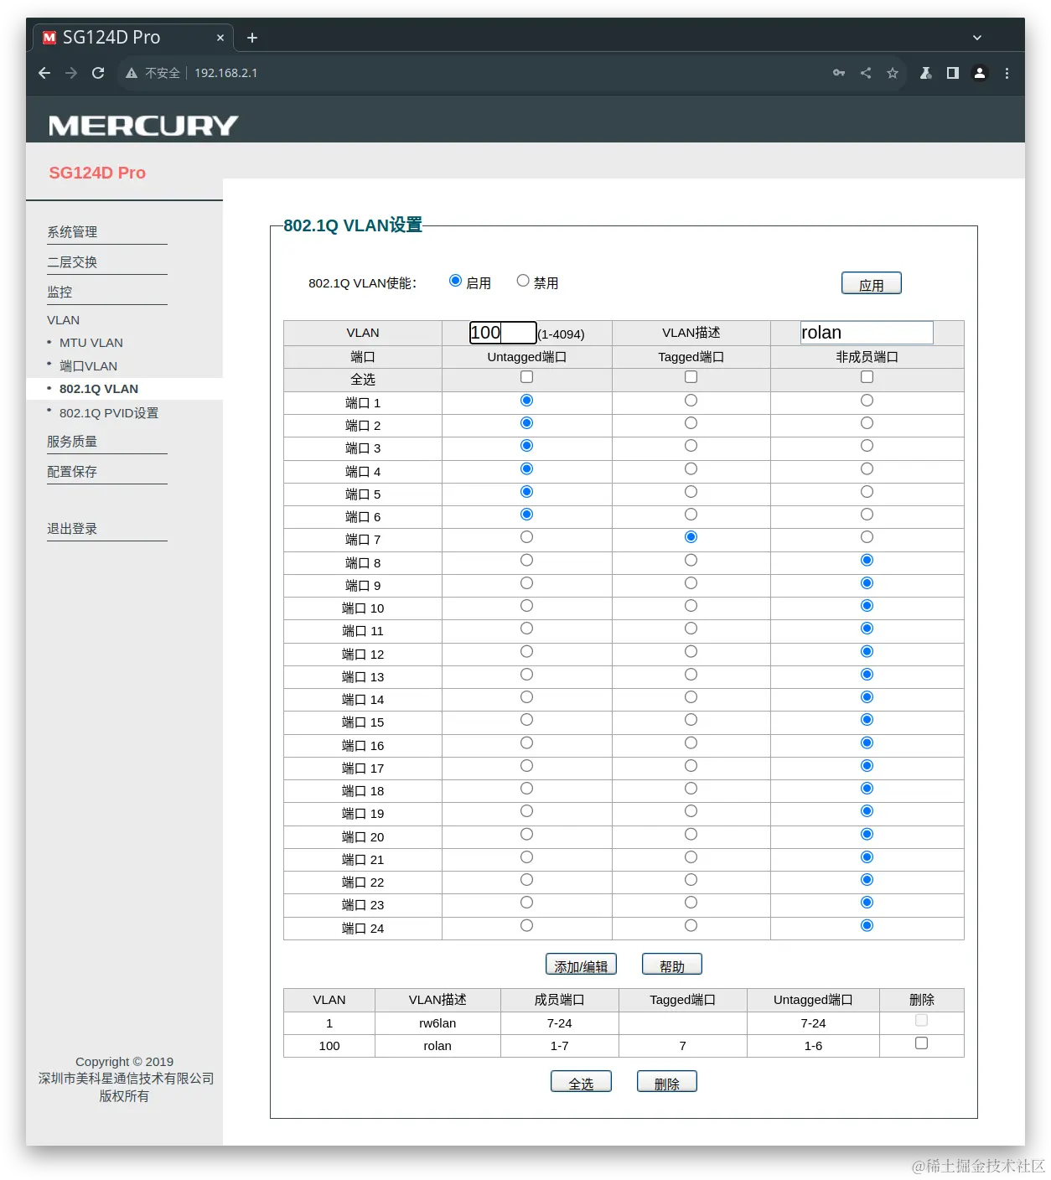Screen dimensions: 1051x1180
Task: Open the tab search dropdown chevron
Action: point(976,37)
